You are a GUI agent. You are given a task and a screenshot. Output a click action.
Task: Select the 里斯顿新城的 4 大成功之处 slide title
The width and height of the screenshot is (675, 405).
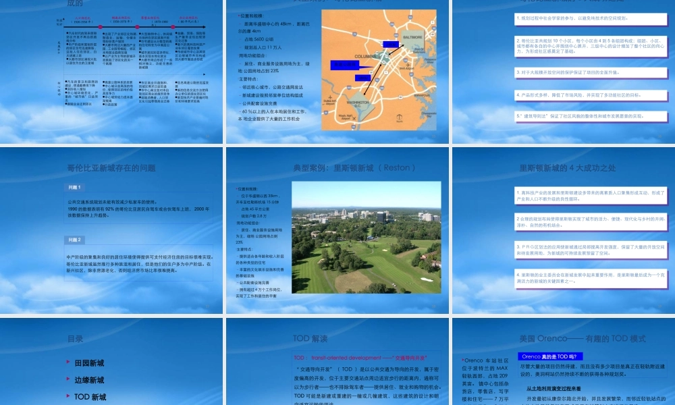click(x=563, y=168)
